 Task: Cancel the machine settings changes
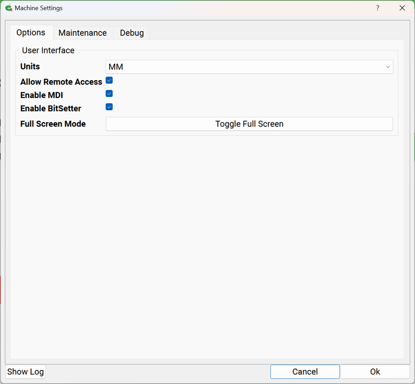pyautogui.click(x=305, y=372)
